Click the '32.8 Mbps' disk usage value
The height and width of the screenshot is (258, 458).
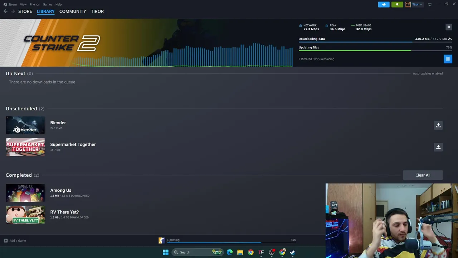point(364,29)
